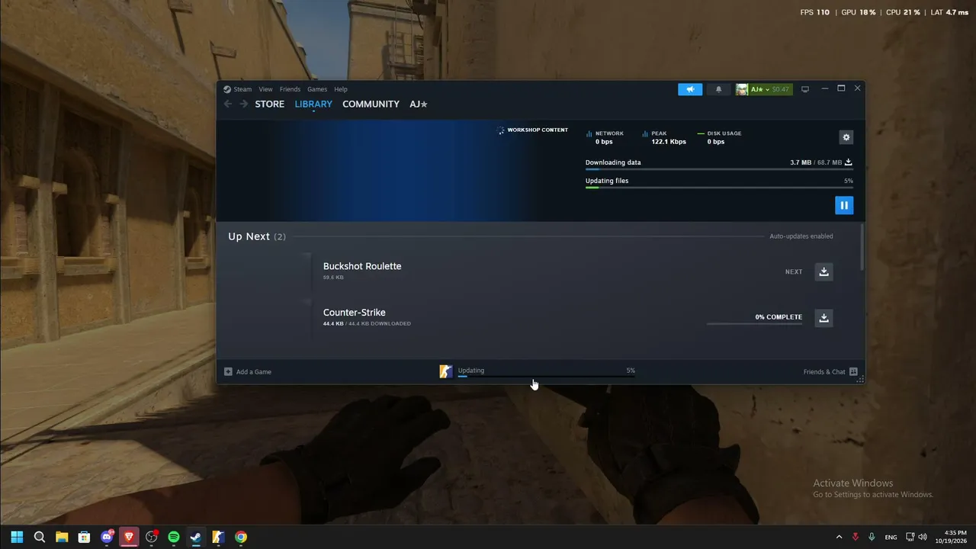Pause the current download
Image resolution: width=976 pixels, height=549 pixels.
point(844,205)
